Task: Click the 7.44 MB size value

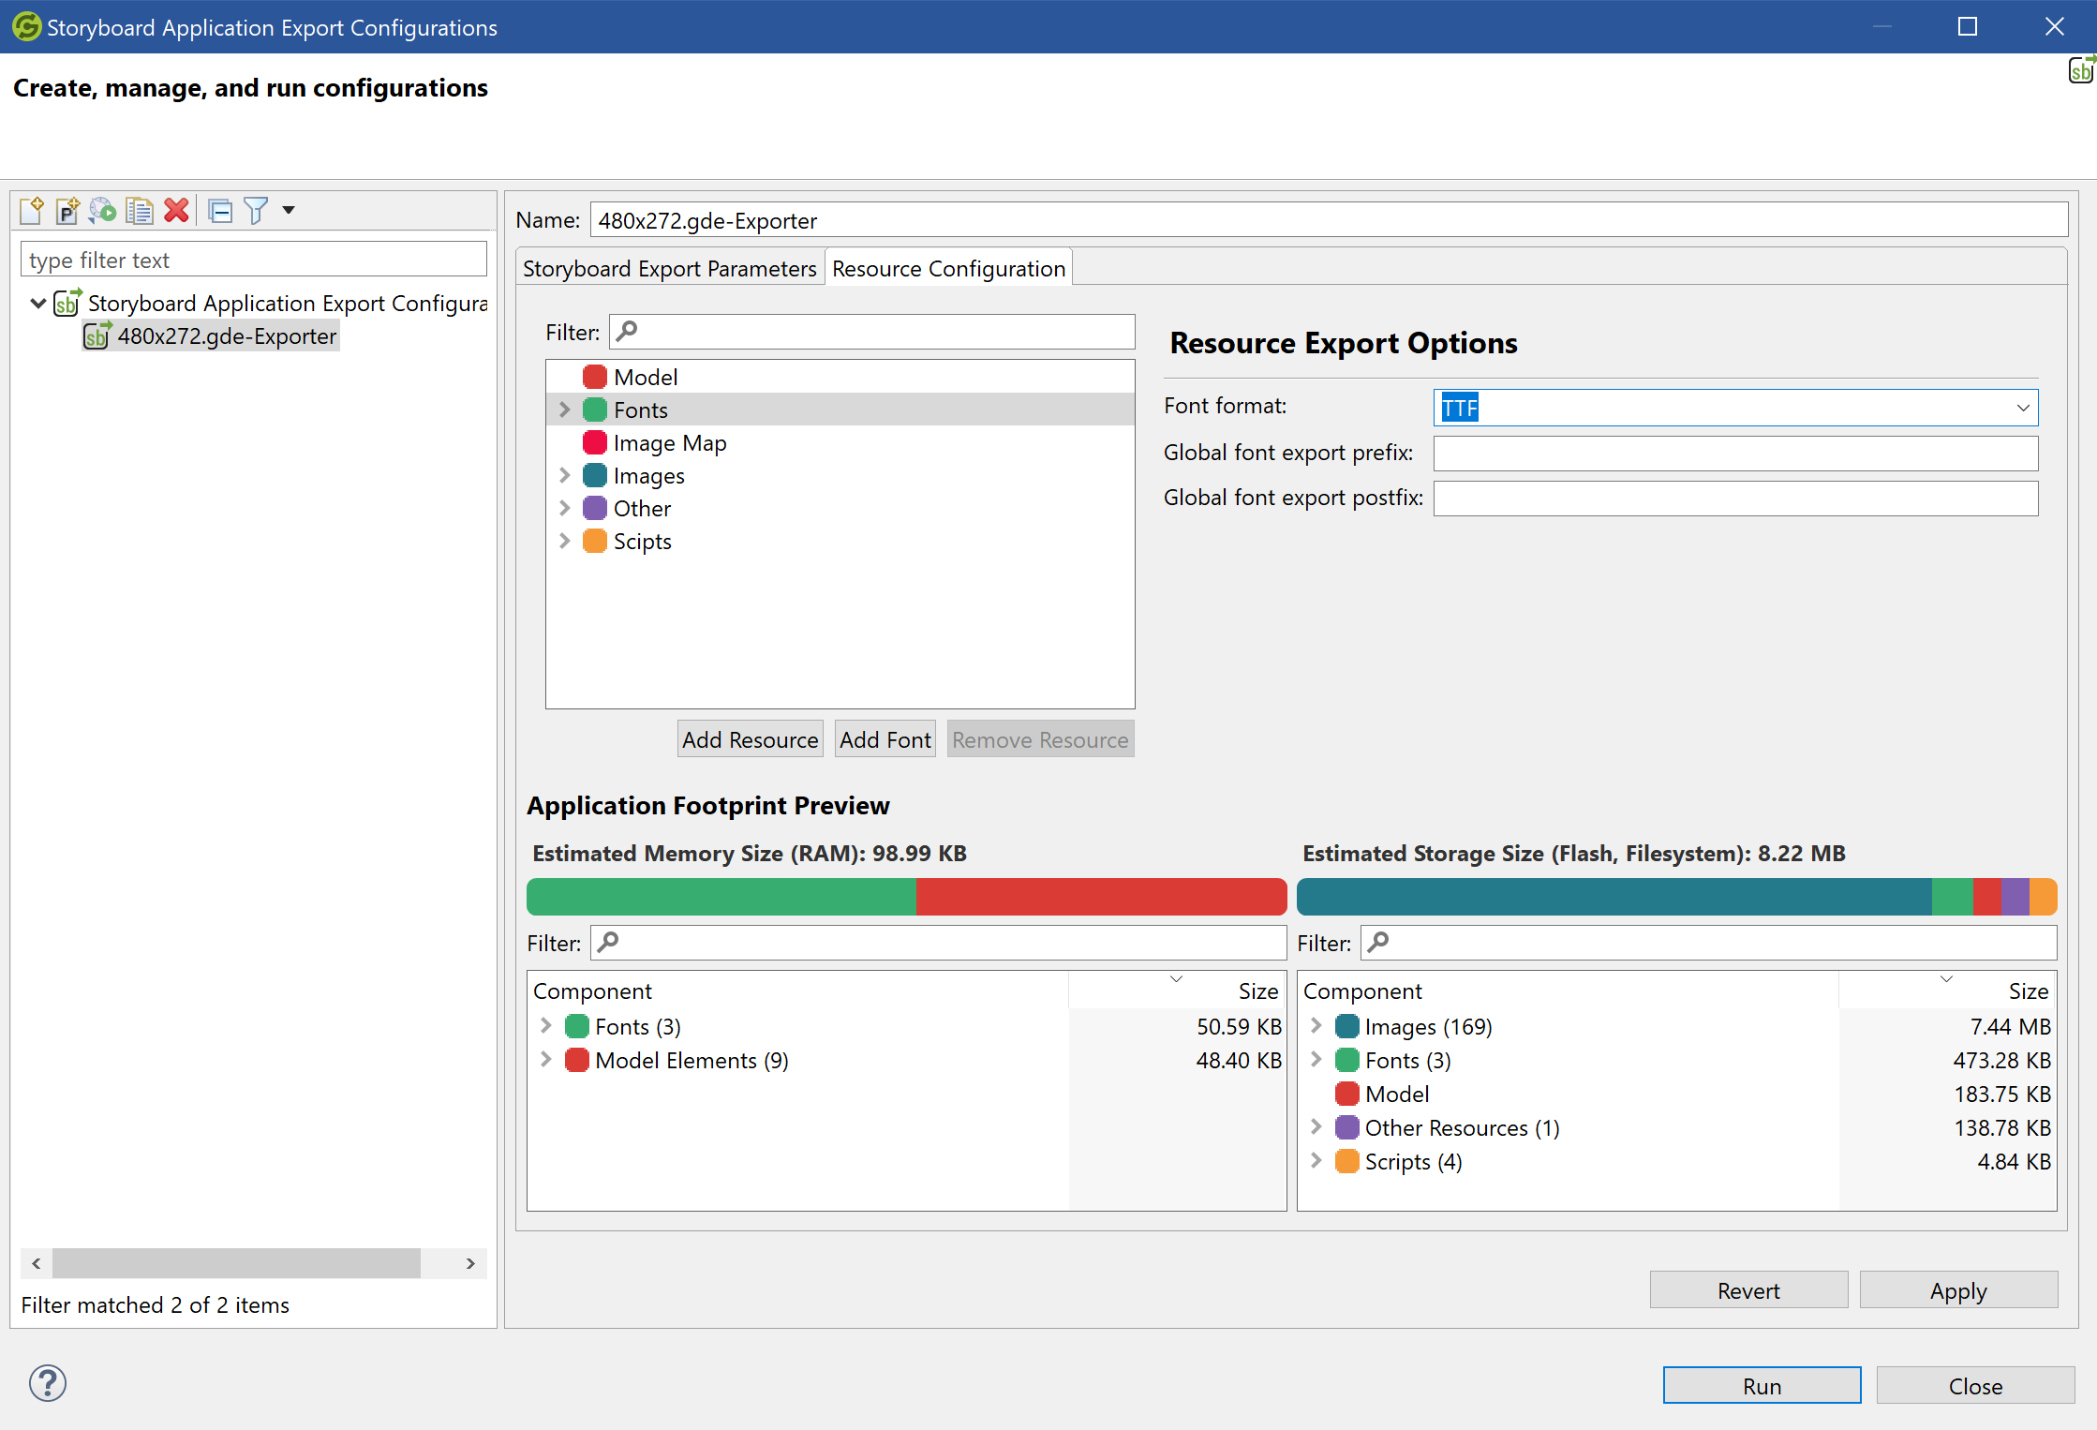Action: coord(2010,1026)
